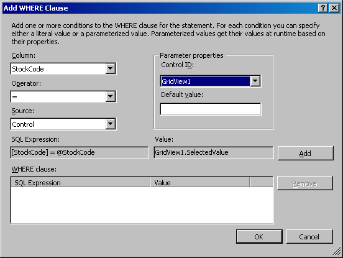The width and height of the screenshot is (343, 258).
Task: Confirm with the OK button
Action: (259, 237)
